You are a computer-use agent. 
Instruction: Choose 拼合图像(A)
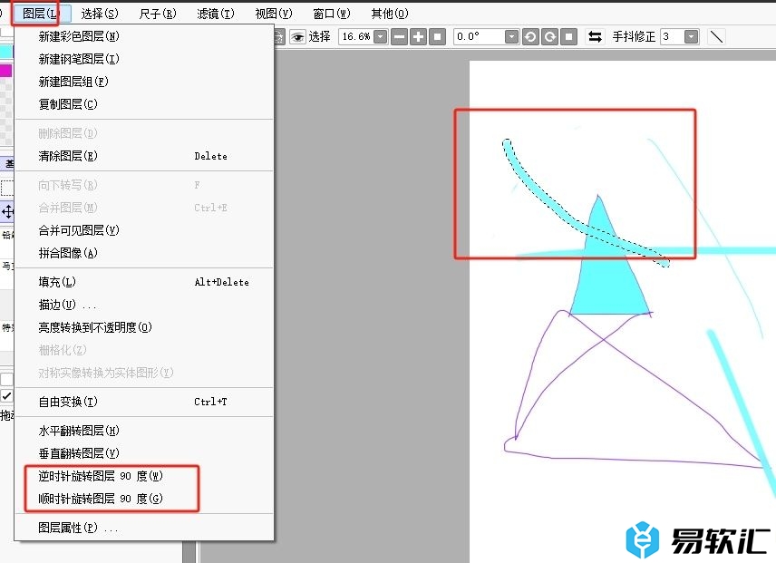144,253
